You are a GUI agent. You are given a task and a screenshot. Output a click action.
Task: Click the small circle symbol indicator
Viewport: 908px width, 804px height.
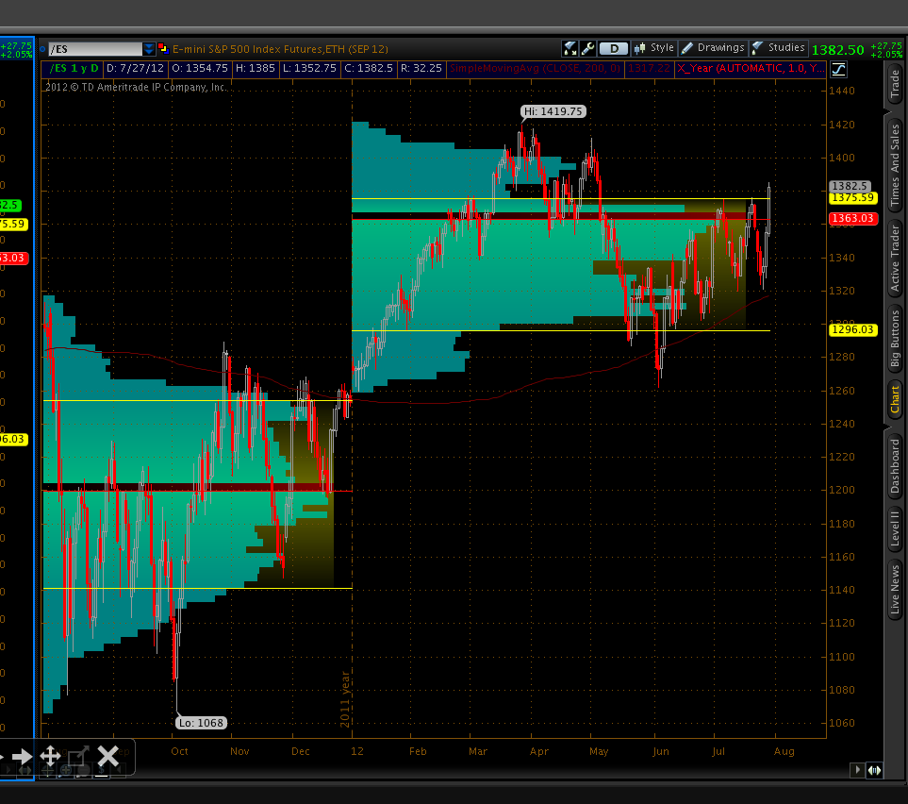pos(42,49)
